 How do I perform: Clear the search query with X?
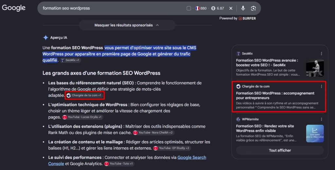click(x=231, y=8)
